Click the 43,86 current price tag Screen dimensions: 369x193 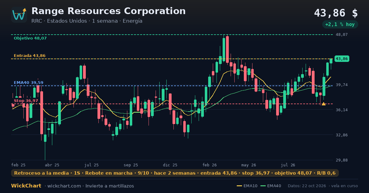[342, 59]
